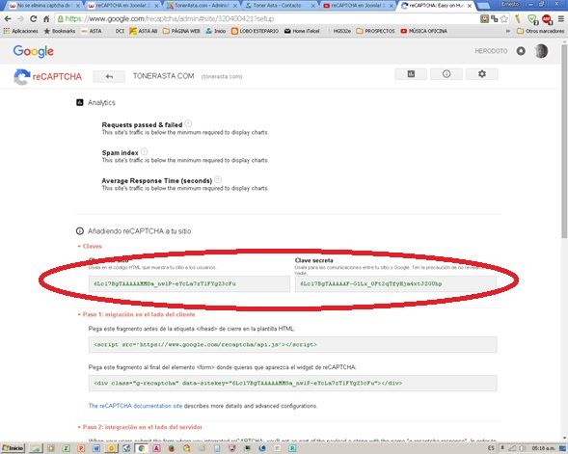Open Chrome from the taskbar
The height and width of the screenshot is (454, 568).
[x=141, y=448]
